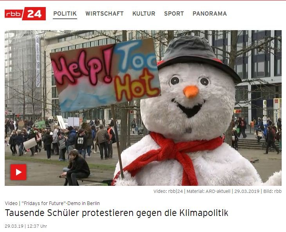Click the Help! Too Hot sign in video
286x232 pixels.
(x=105, y=75)
